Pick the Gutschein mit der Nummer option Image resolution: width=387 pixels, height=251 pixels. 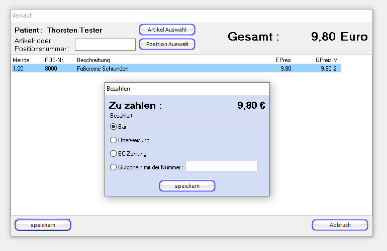click(x=114, y=167)
